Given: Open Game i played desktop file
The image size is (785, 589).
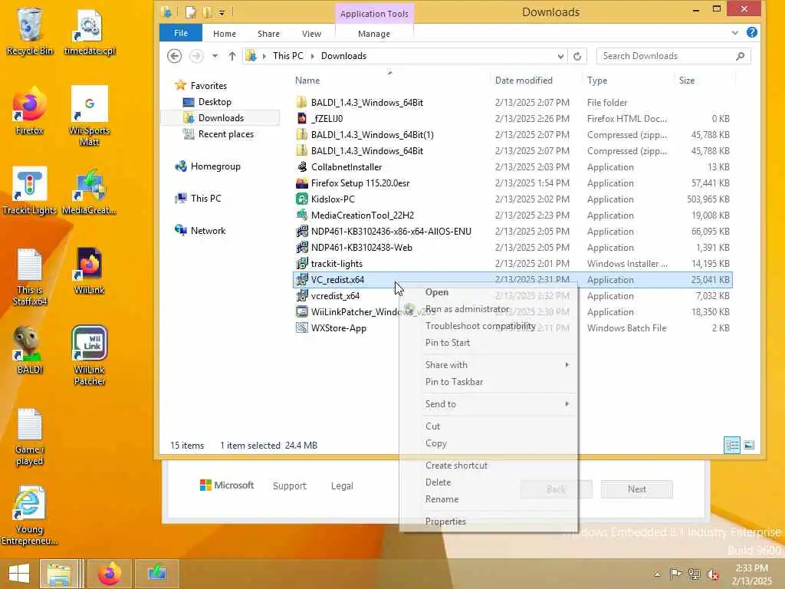Looking at the screenshot, I should point(29,437).
